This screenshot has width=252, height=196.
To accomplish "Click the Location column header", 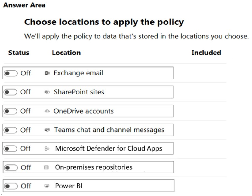I will point(66,53).
